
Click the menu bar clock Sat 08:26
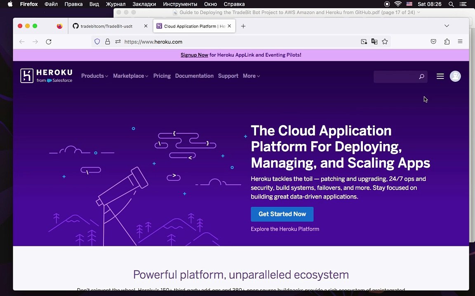point(429,4)
